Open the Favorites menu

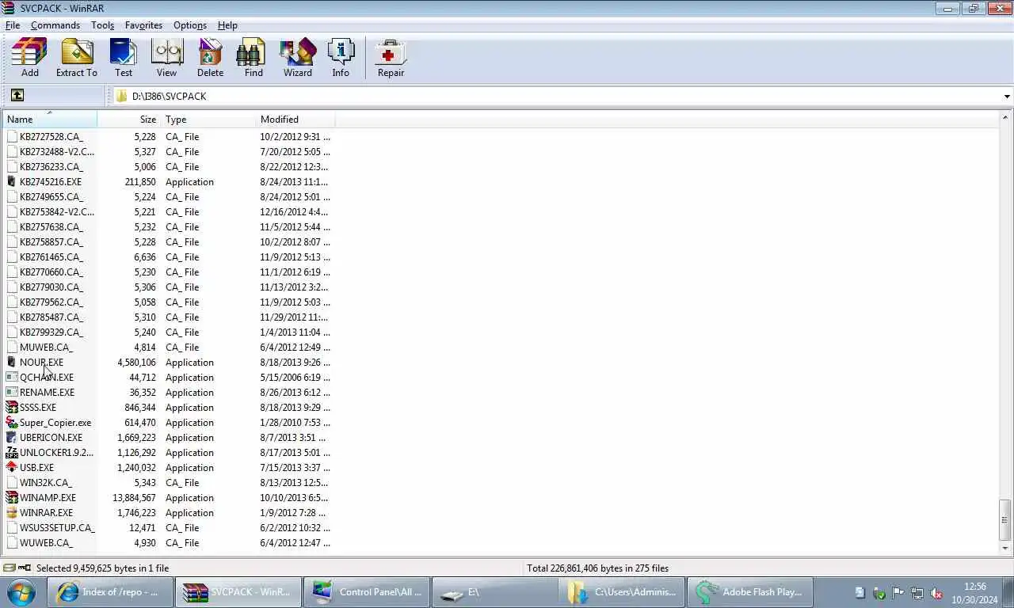click(143, 25)
